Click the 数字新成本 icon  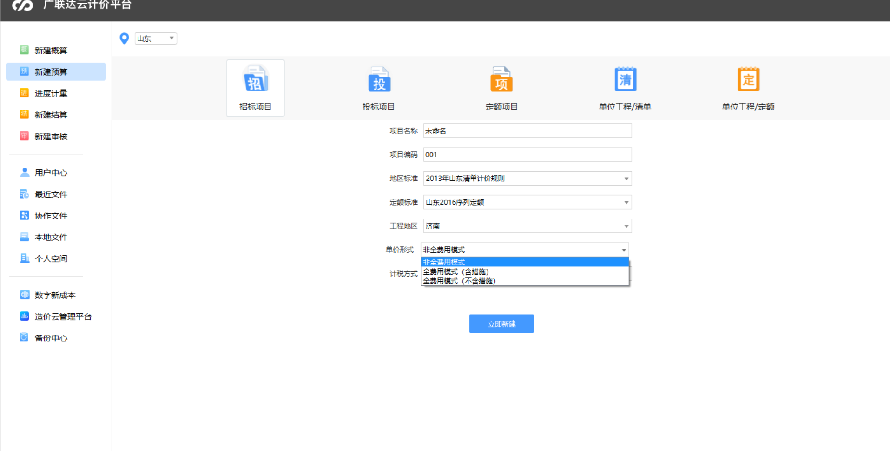tap(25, 295)
